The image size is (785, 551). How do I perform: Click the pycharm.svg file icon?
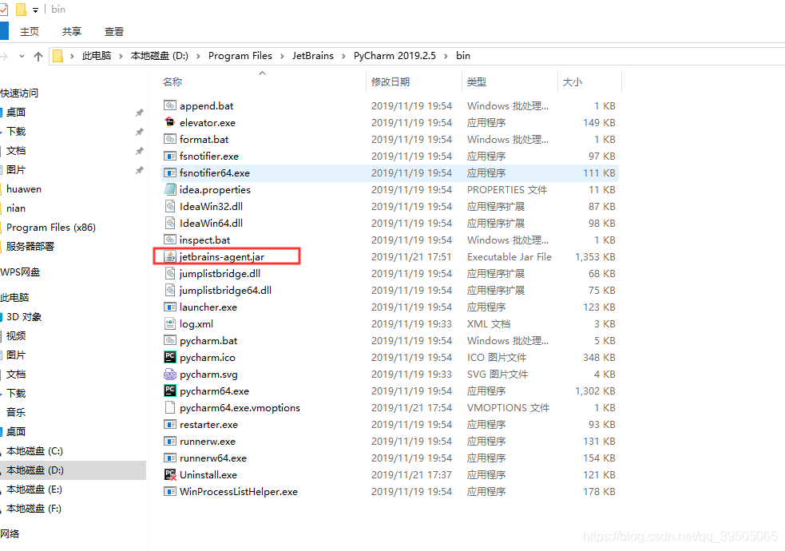pyautogui.click(x=170, y=374)
